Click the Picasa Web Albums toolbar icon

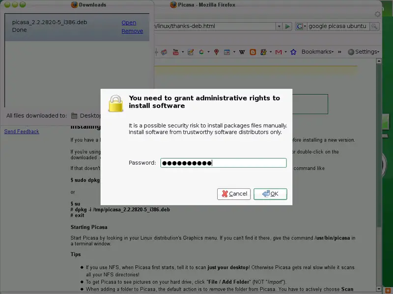point(201,52)
